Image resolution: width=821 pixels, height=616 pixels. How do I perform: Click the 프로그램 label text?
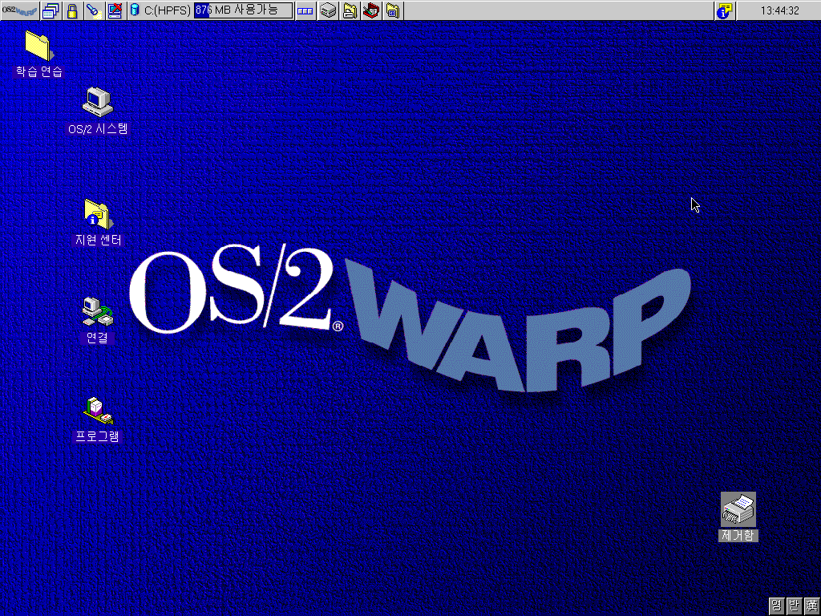97,436
